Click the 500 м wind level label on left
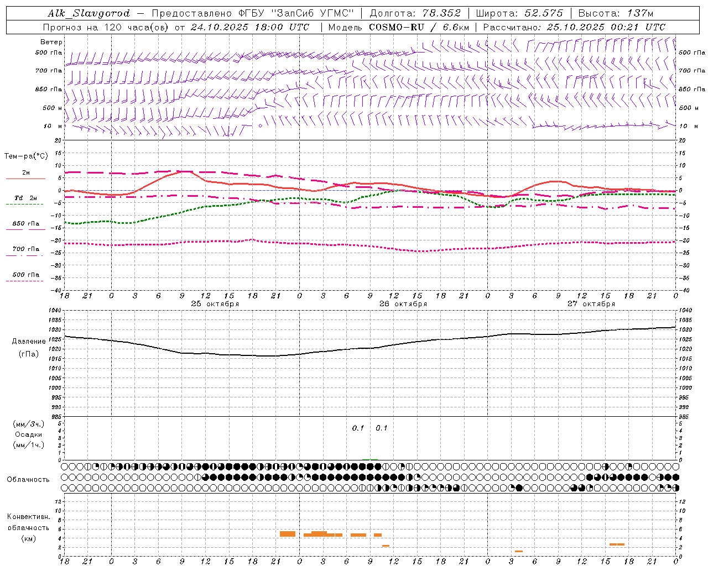Screen dimensions: 708x566 coord(51,108)
